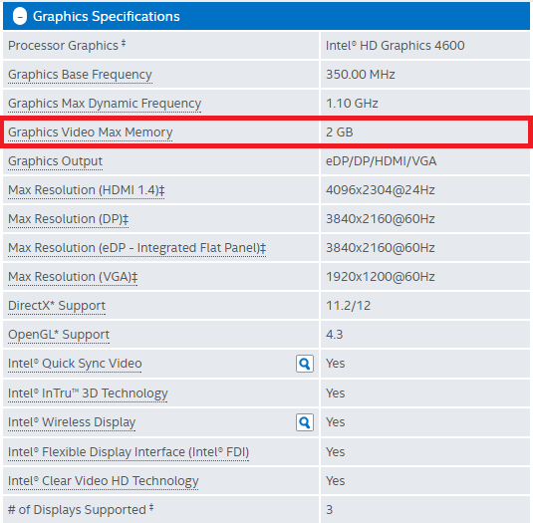This screenshot has height=523, width=533.
Task: Select the 2 GB memory value
Action: [340, 132]
